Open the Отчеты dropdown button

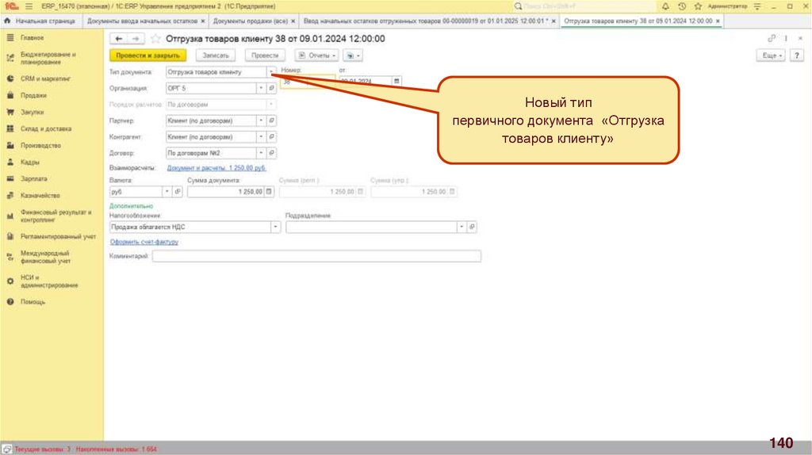(316, 55)
